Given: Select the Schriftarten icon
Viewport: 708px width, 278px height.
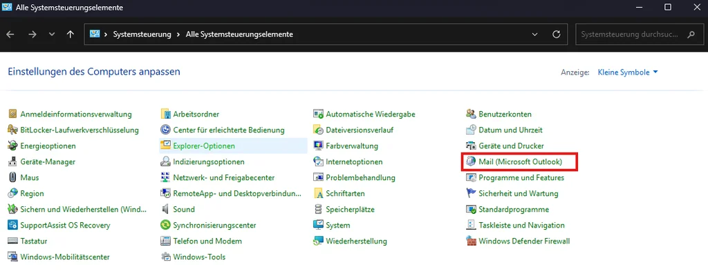Looking at the screenshot, I should click(318, 193).
